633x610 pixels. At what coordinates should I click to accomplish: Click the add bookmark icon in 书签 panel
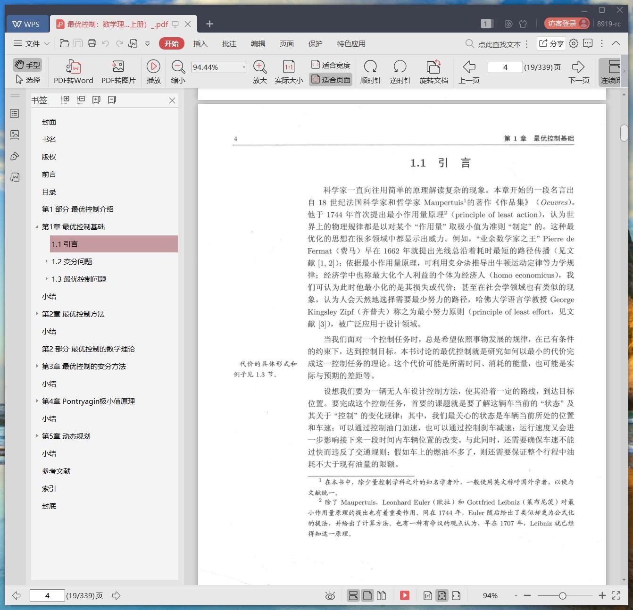tap(96, 100)
